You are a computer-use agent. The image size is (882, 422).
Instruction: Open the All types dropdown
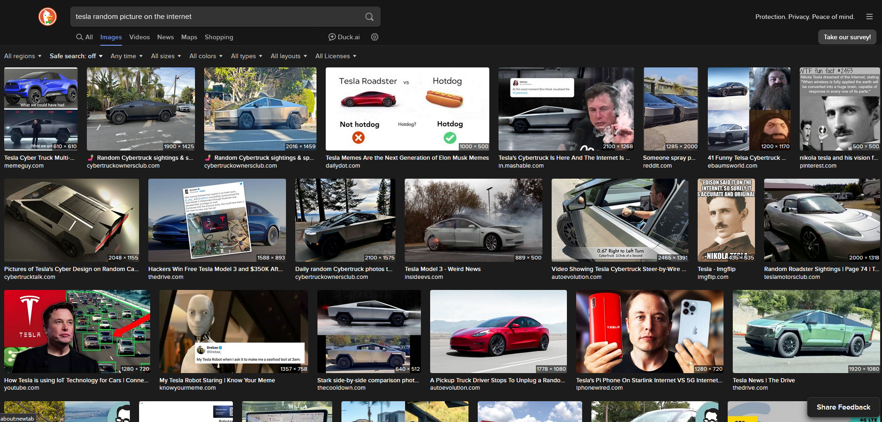(x=247, y=56)
